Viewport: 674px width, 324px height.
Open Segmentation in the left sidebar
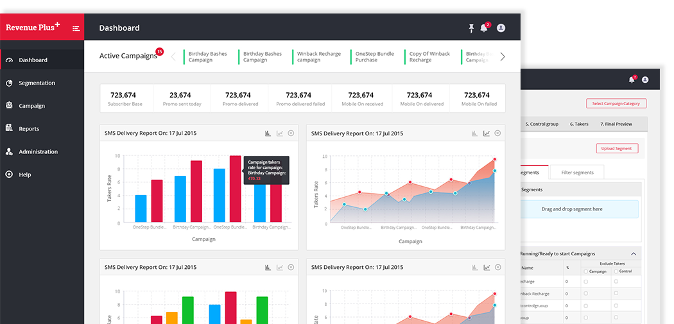click(x=37, y=83)
